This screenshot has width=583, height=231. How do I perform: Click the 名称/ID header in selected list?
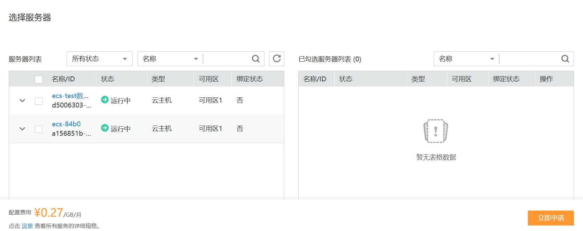315,79
